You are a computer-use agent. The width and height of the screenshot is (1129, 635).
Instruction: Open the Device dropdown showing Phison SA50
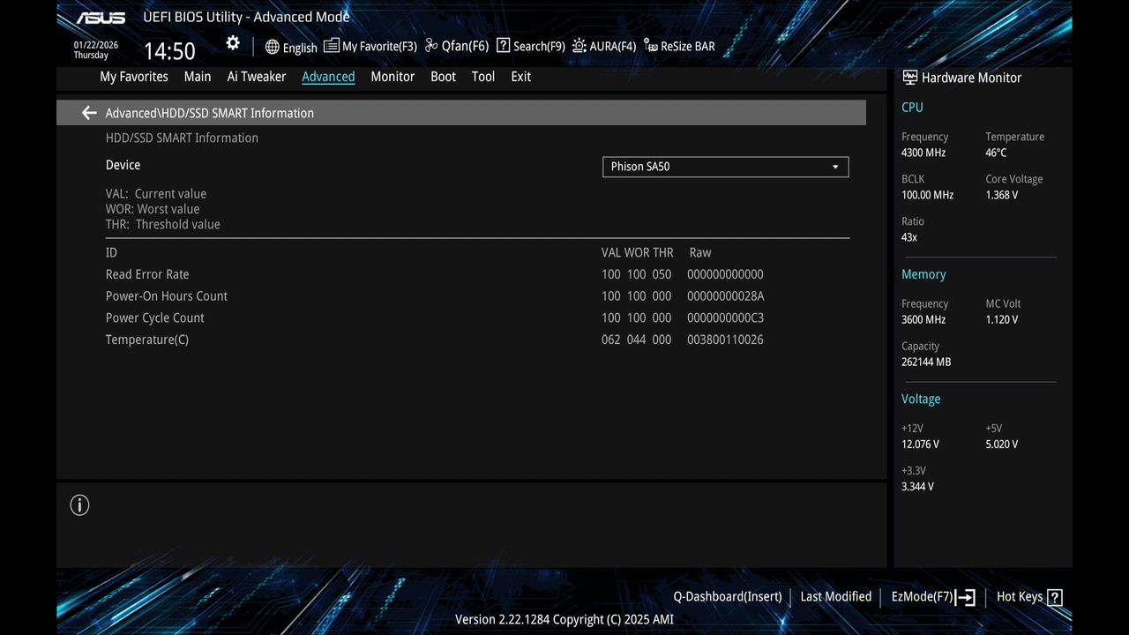[725, 167]
